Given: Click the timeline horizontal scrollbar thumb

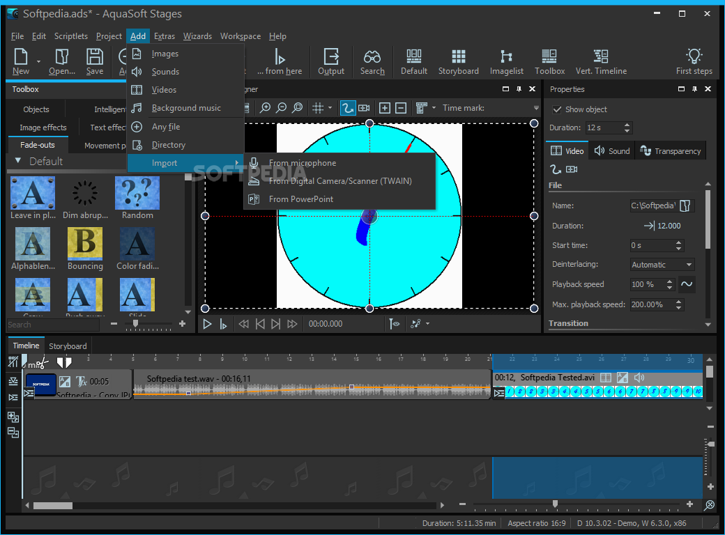Looking at the screenshot, I should 53,506.
